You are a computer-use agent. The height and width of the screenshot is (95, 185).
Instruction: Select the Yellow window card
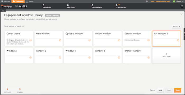pyautogui.click(x=108, y=39)
